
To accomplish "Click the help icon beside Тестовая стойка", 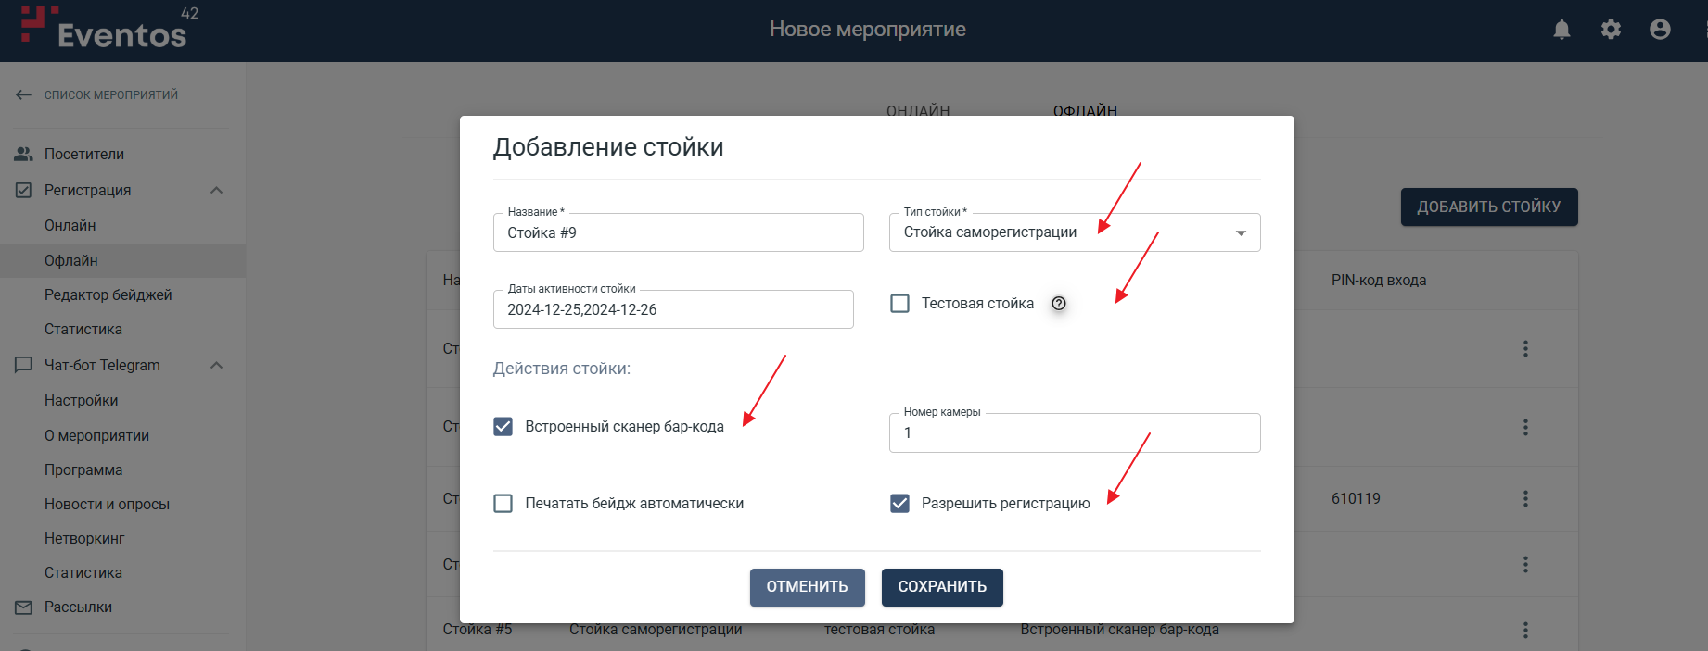I will pos(1059,304).
